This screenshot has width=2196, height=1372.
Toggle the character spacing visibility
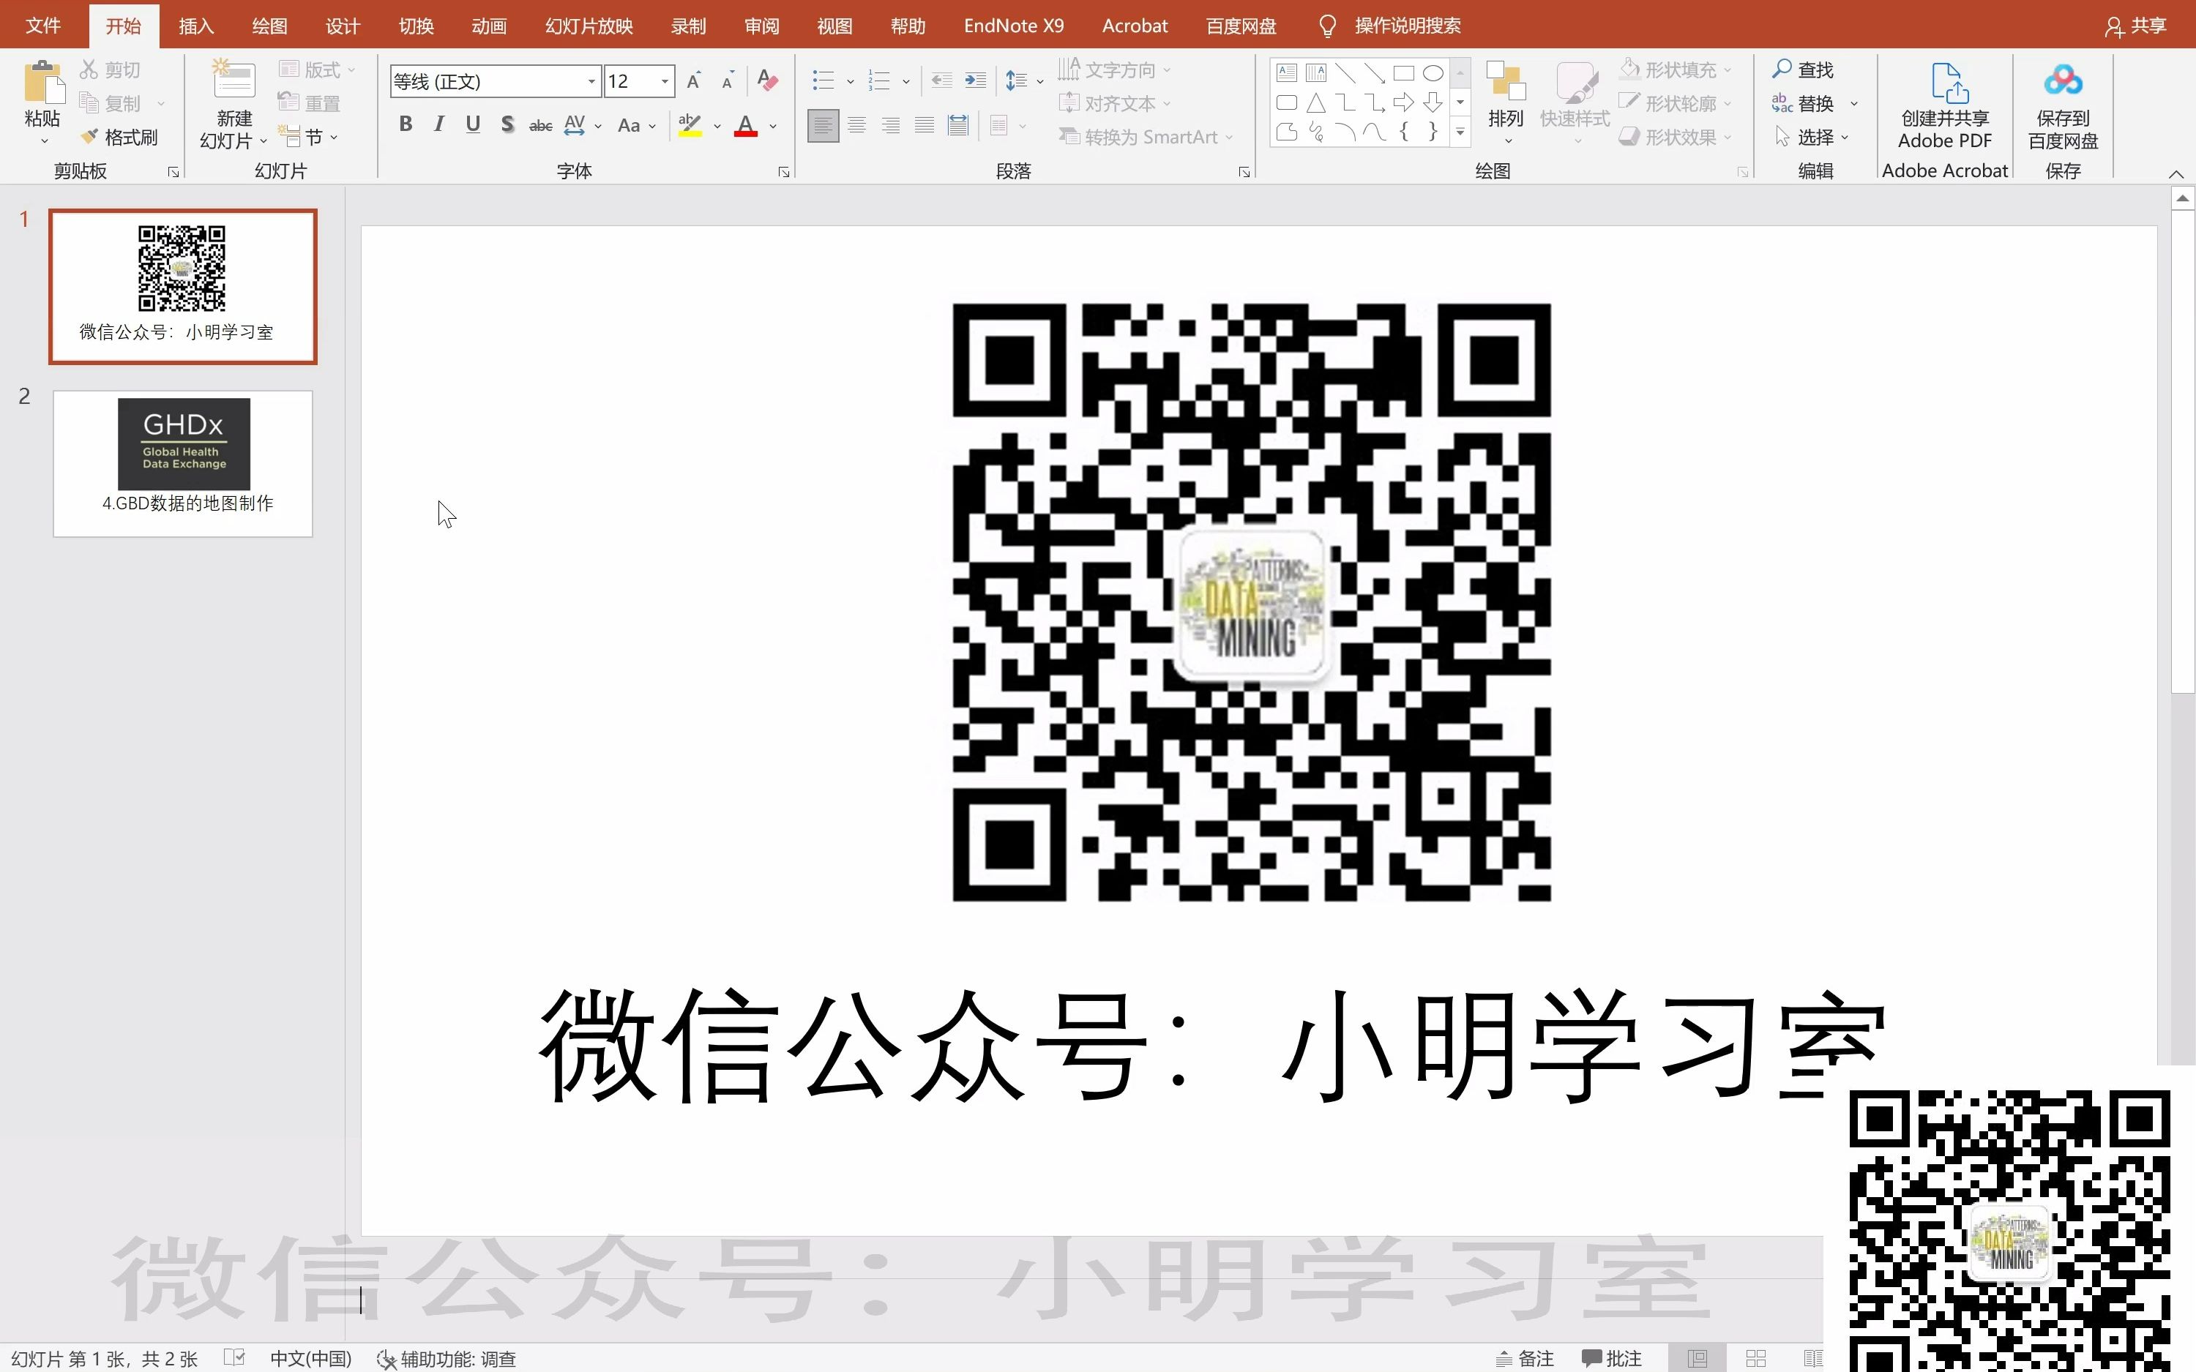[x=577, y=125]
